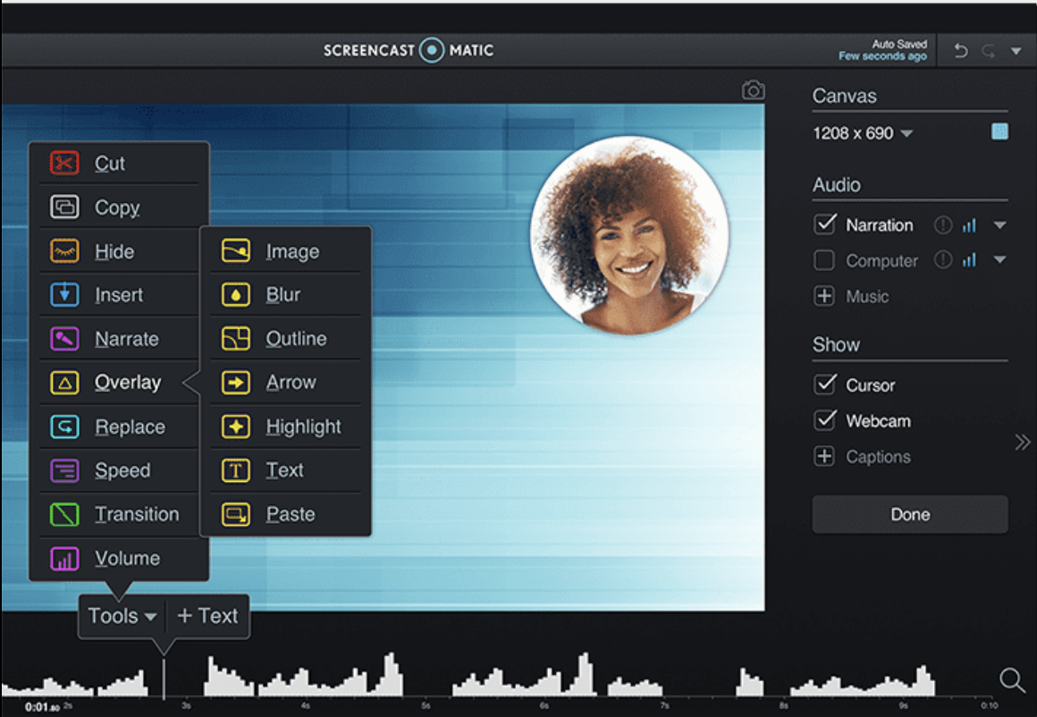Screen dimensions: 1037x717
Task: Click the Computer audio volume bars icon
Action: (969, 260)
